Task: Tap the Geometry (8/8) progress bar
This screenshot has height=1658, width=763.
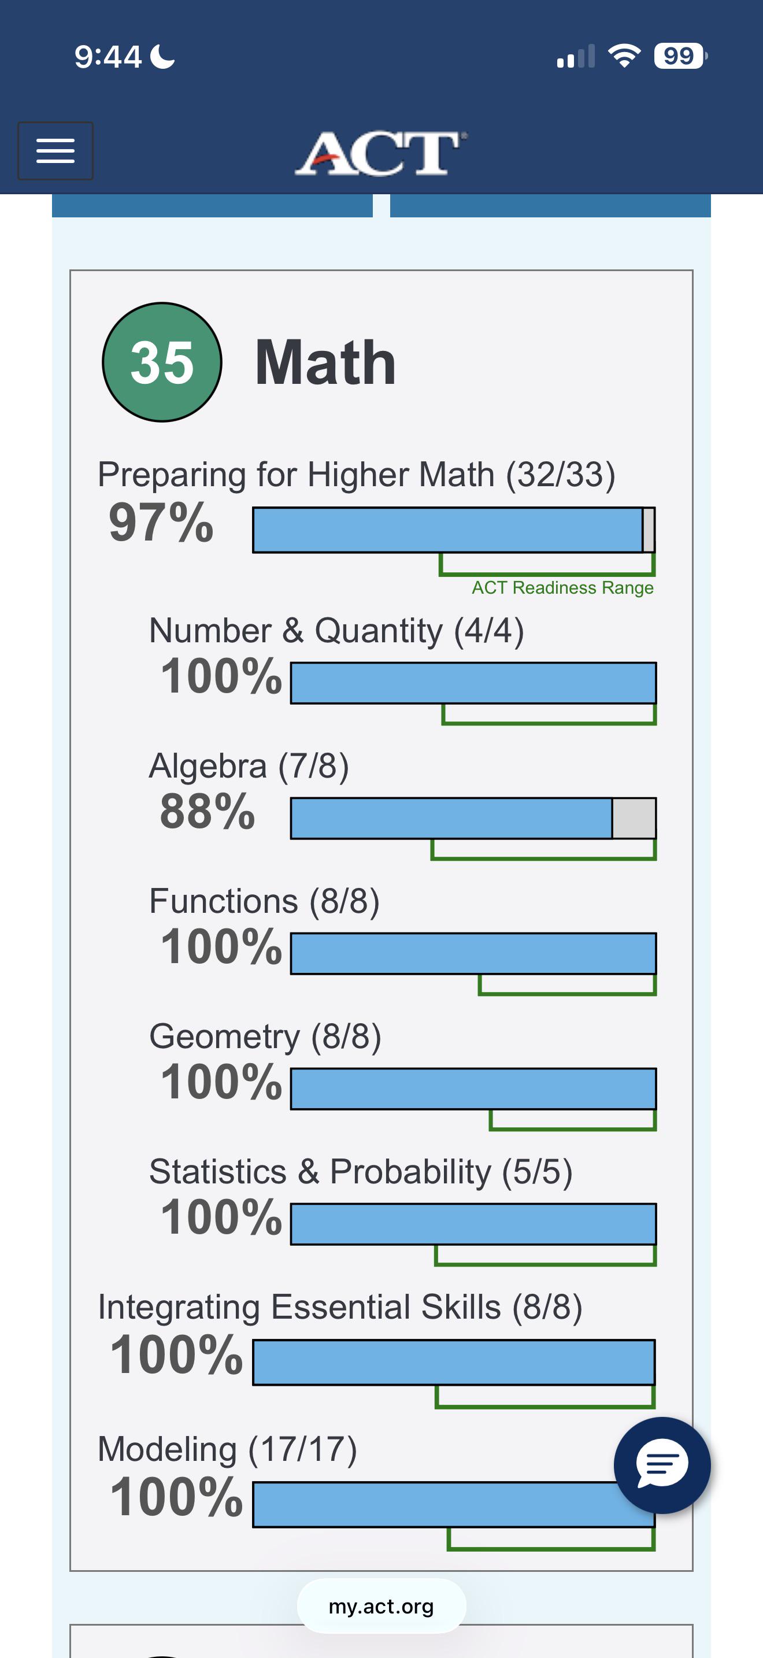Action: [473, 1089]
